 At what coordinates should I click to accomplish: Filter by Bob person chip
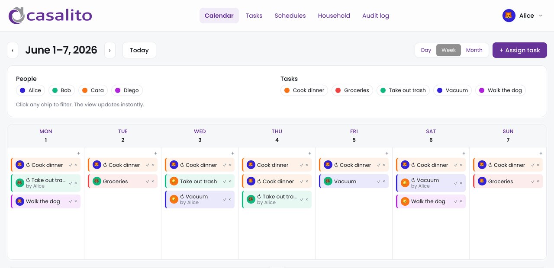pos(61,90)
